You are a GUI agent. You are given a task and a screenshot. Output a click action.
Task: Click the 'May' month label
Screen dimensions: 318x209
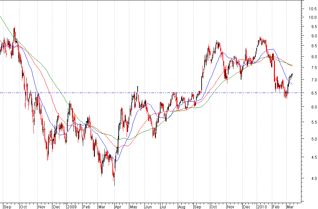coord(133,207)
